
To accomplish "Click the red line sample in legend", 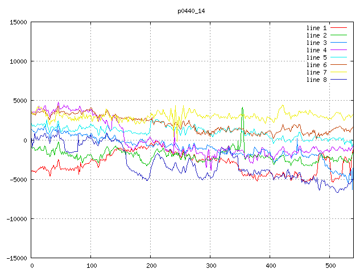I will point(338,28).
